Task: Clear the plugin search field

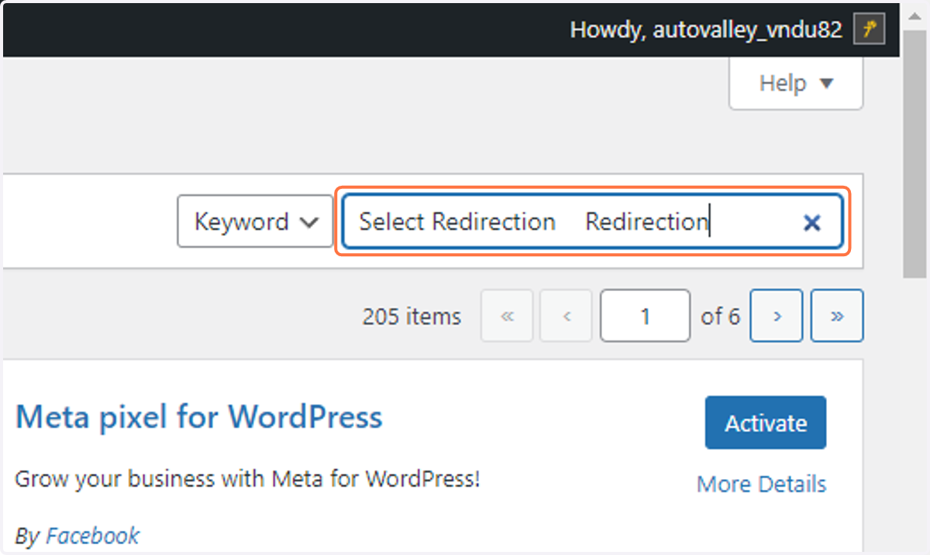Action: coord(811,223)
